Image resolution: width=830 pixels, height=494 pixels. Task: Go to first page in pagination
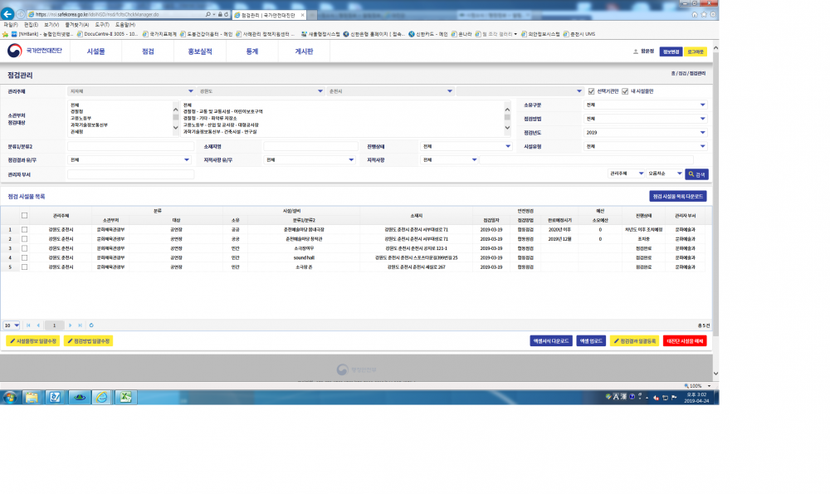click(28, 325)
